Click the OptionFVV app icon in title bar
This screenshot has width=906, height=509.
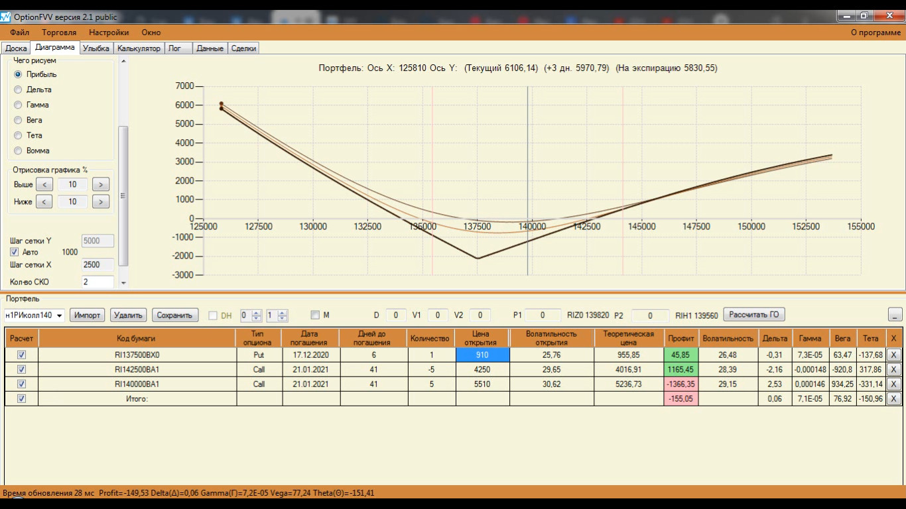click(6, 16)
